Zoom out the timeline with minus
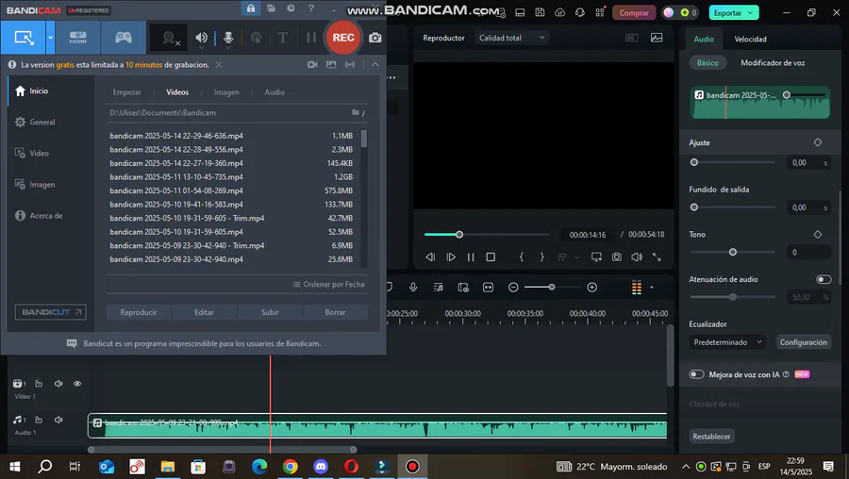The image size is (849, 479). click(x=513, y=288)
